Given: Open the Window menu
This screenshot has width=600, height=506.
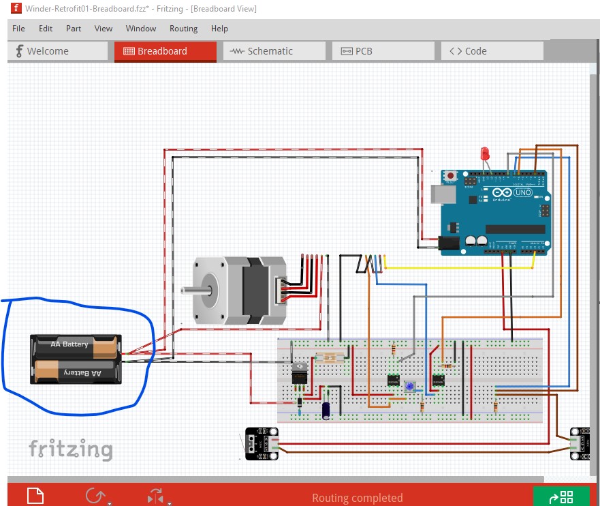Looking at the screenshot, I should 141,29.
